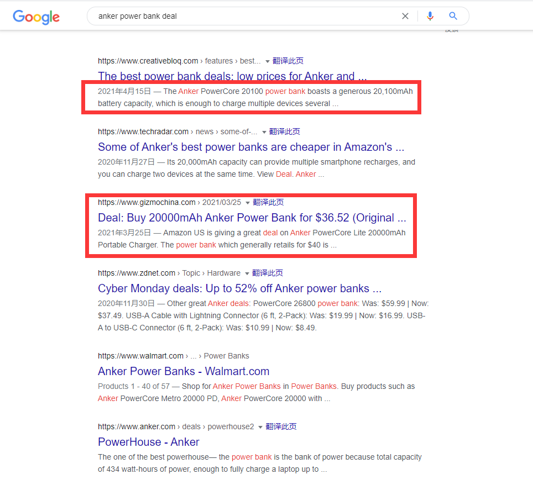Open "Anker Power Banks - Walmart.com" link

(x=184, y=371)
